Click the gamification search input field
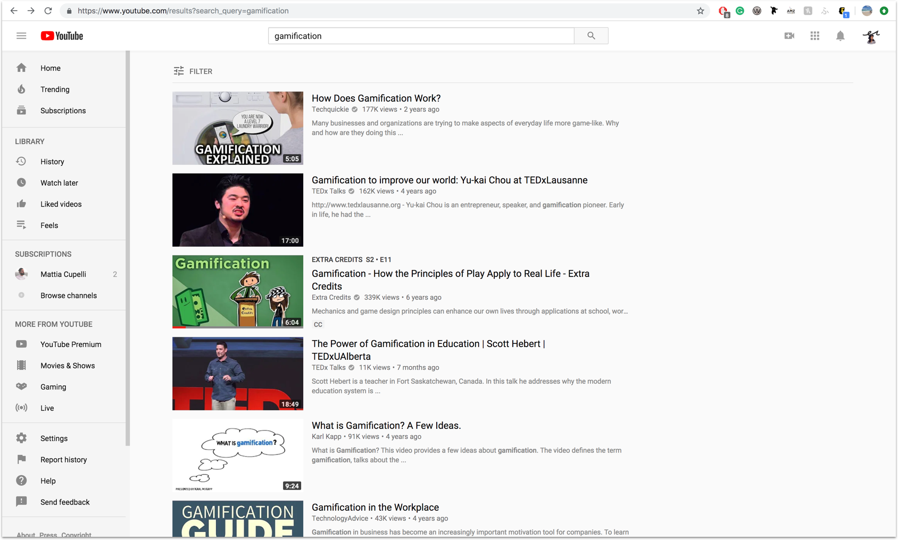The height and width of the screenshot is (540, 898). [421, 36]
